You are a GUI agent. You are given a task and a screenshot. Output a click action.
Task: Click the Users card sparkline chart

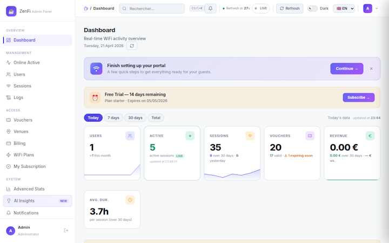(x=112, y=170)
